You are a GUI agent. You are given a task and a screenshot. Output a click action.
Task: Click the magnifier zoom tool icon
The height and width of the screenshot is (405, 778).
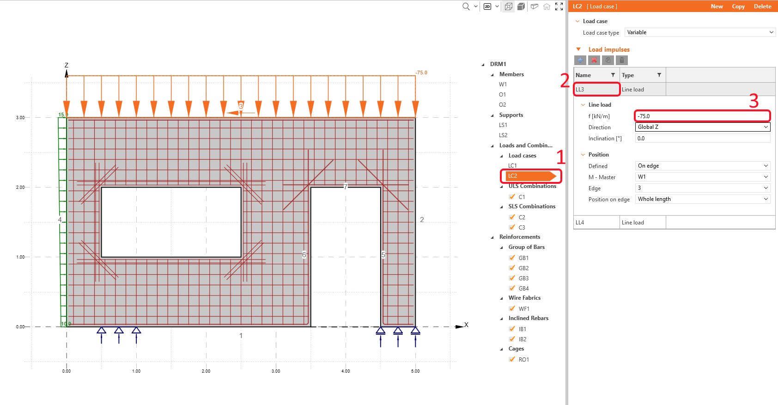pos(466,6)
